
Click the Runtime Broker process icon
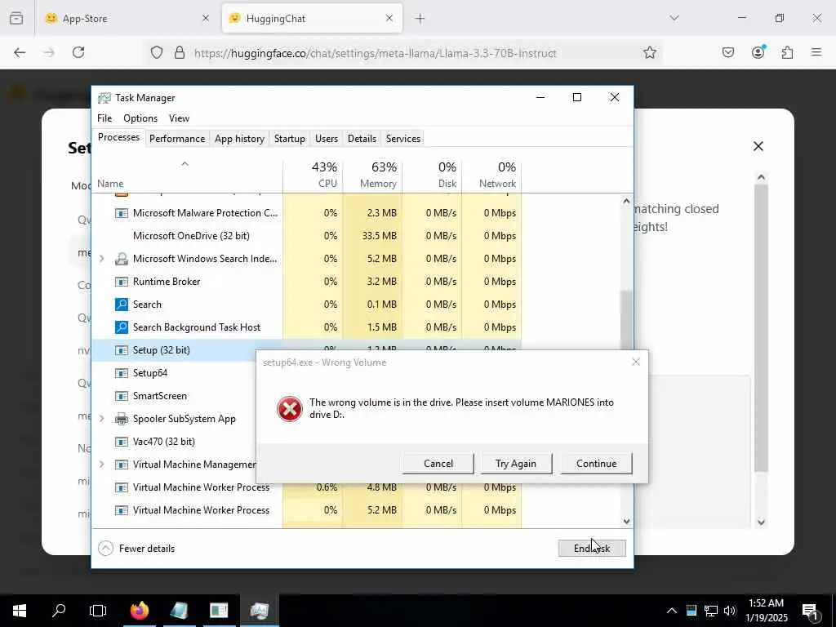click(x=122, y=282)
